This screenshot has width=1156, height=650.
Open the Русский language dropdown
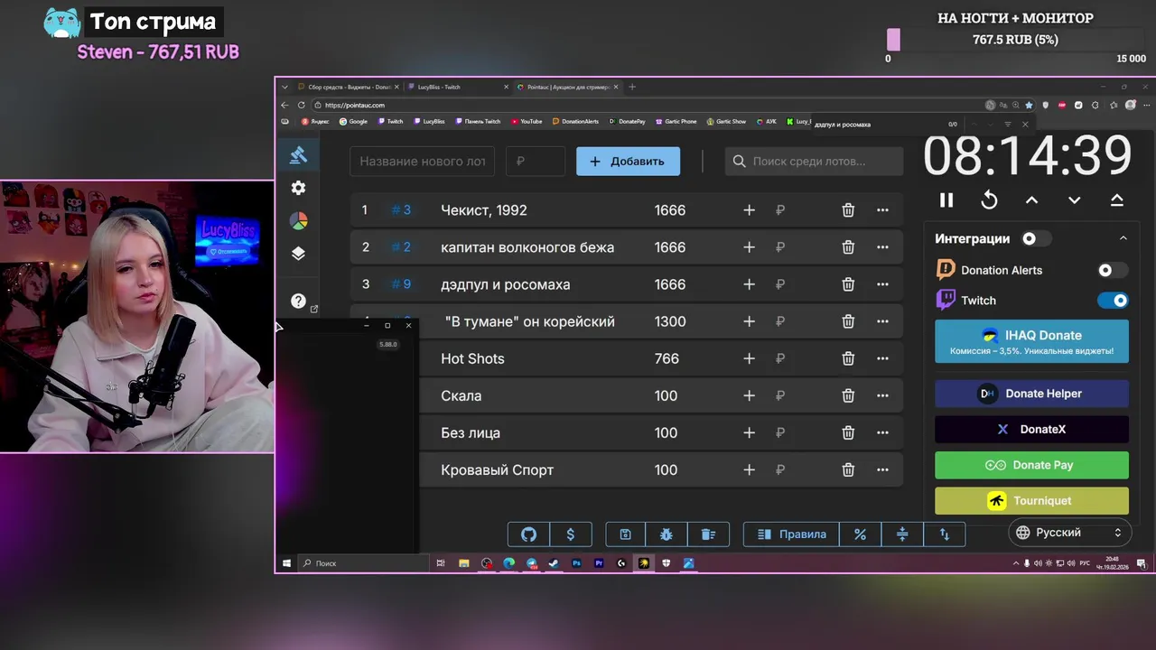[1069, 533]
